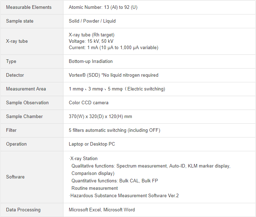Click the Laptop or Desktop PC value

pyautogui.click(x=92, y=144)
